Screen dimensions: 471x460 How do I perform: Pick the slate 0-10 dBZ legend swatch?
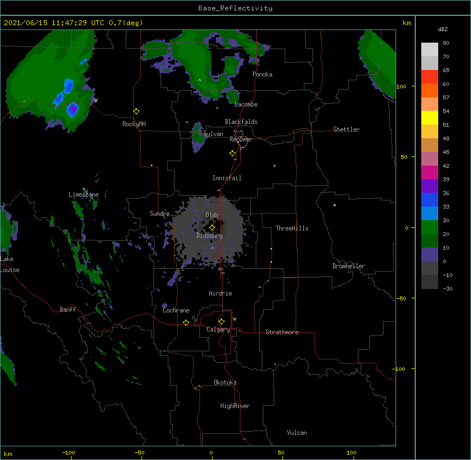[x=429, y=255]
